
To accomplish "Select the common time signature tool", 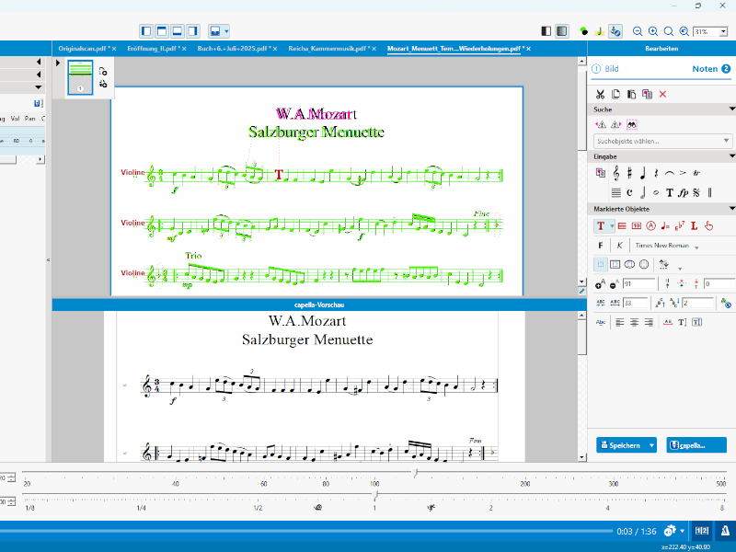I will click(x=629, y=192).
